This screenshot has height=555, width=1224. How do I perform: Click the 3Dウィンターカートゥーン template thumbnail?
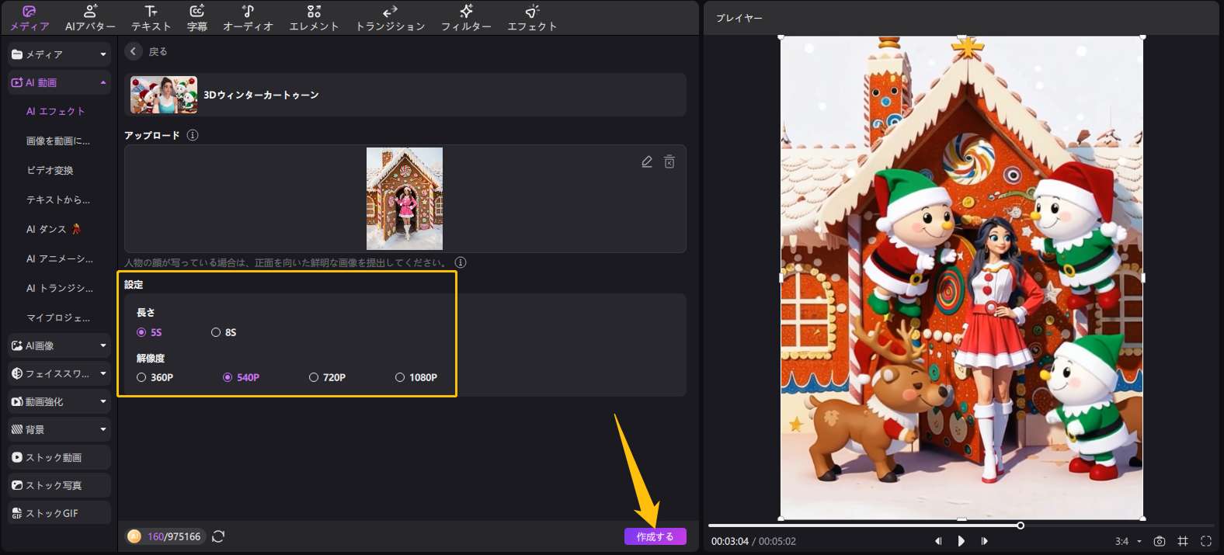click(164, 95)
